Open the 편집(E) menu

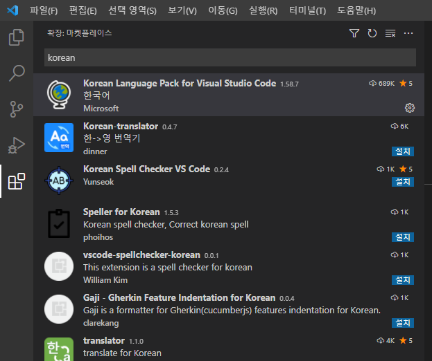(x=83, y=10)
